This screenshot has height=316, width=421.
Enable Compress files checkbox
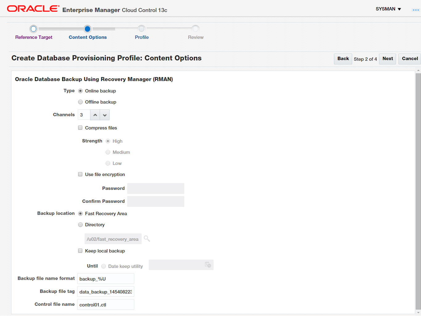[x=80, y=128]
